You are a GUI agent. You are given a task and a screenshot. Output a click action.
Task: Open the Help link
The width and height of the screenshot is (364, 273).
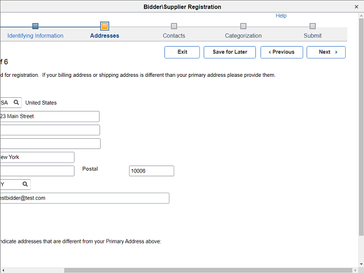pos(281,15)
